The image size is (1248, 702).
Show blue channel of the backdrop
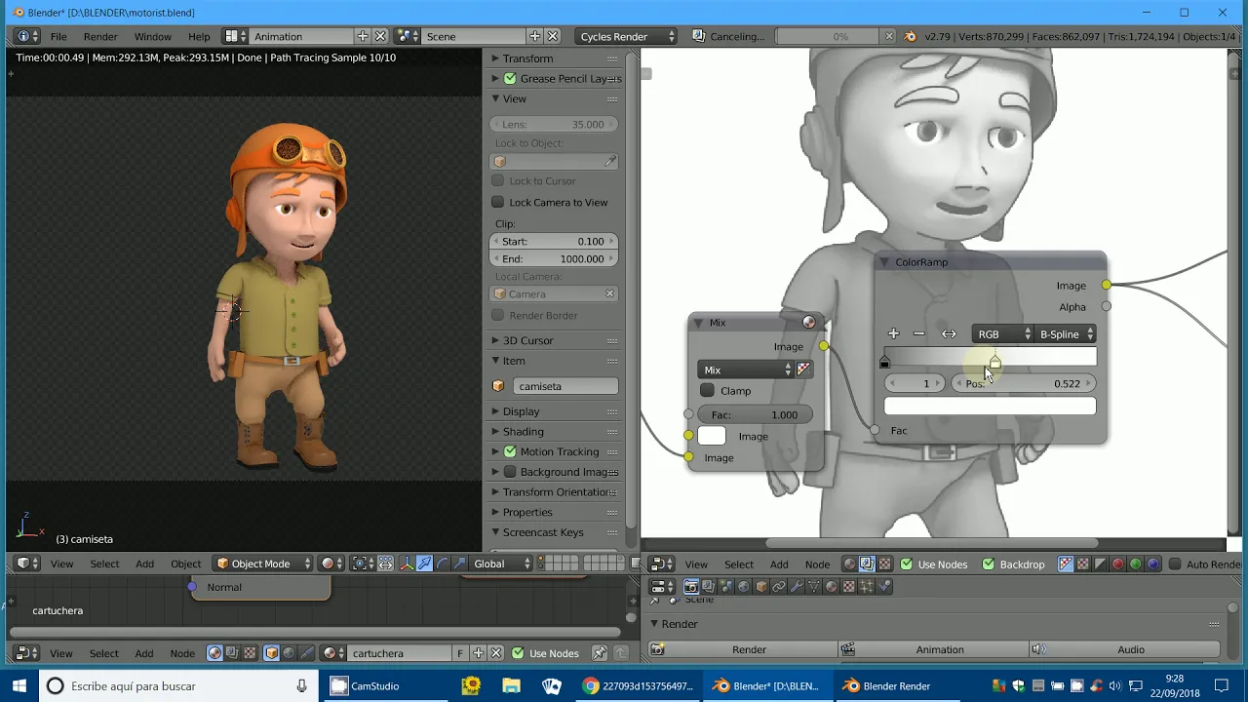pyautogui.click(x=1153, y=564)
